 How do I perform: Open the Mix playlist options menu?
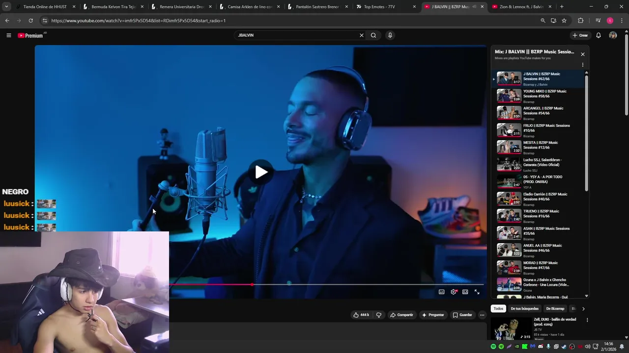pos(583,65)
